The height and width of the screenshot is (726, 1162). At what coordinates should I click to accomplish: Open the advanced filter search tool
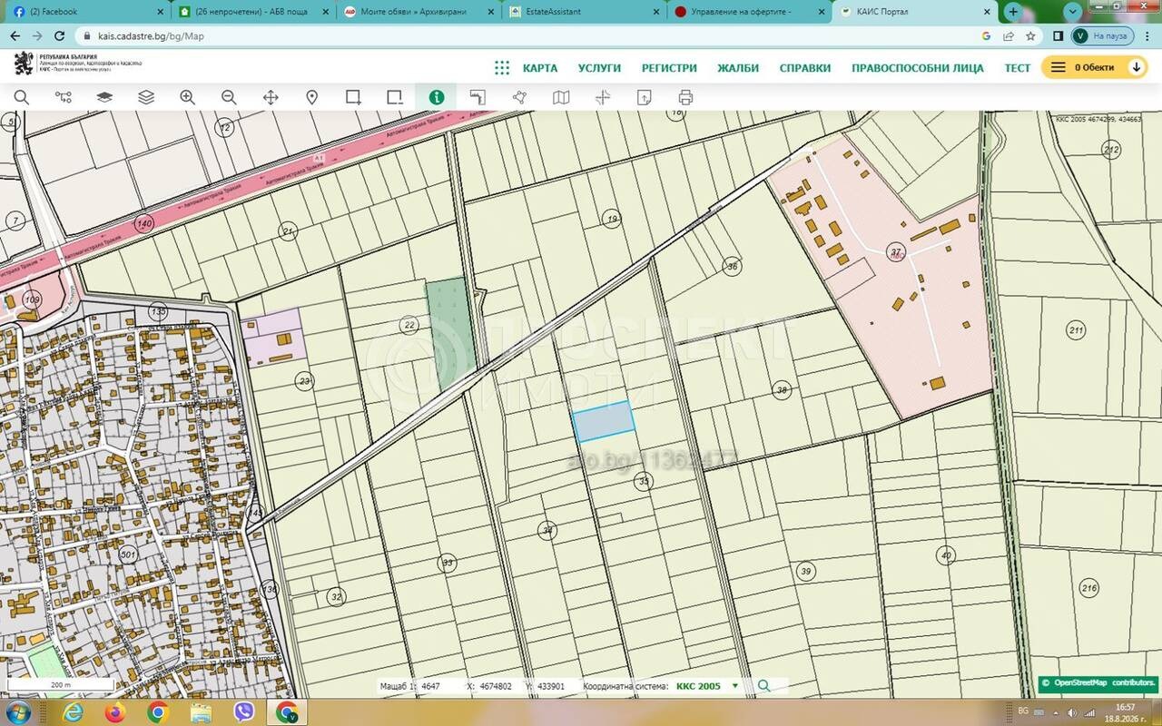click(63, 97)
